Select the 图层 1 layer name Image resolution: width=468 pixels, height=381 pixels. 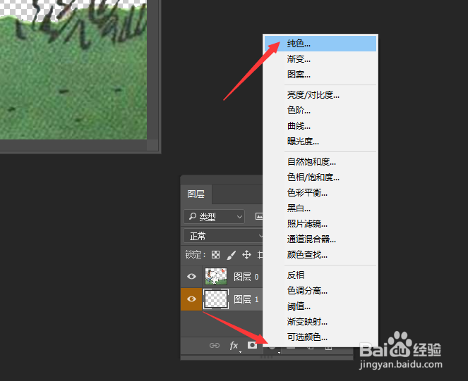[246, 299]
